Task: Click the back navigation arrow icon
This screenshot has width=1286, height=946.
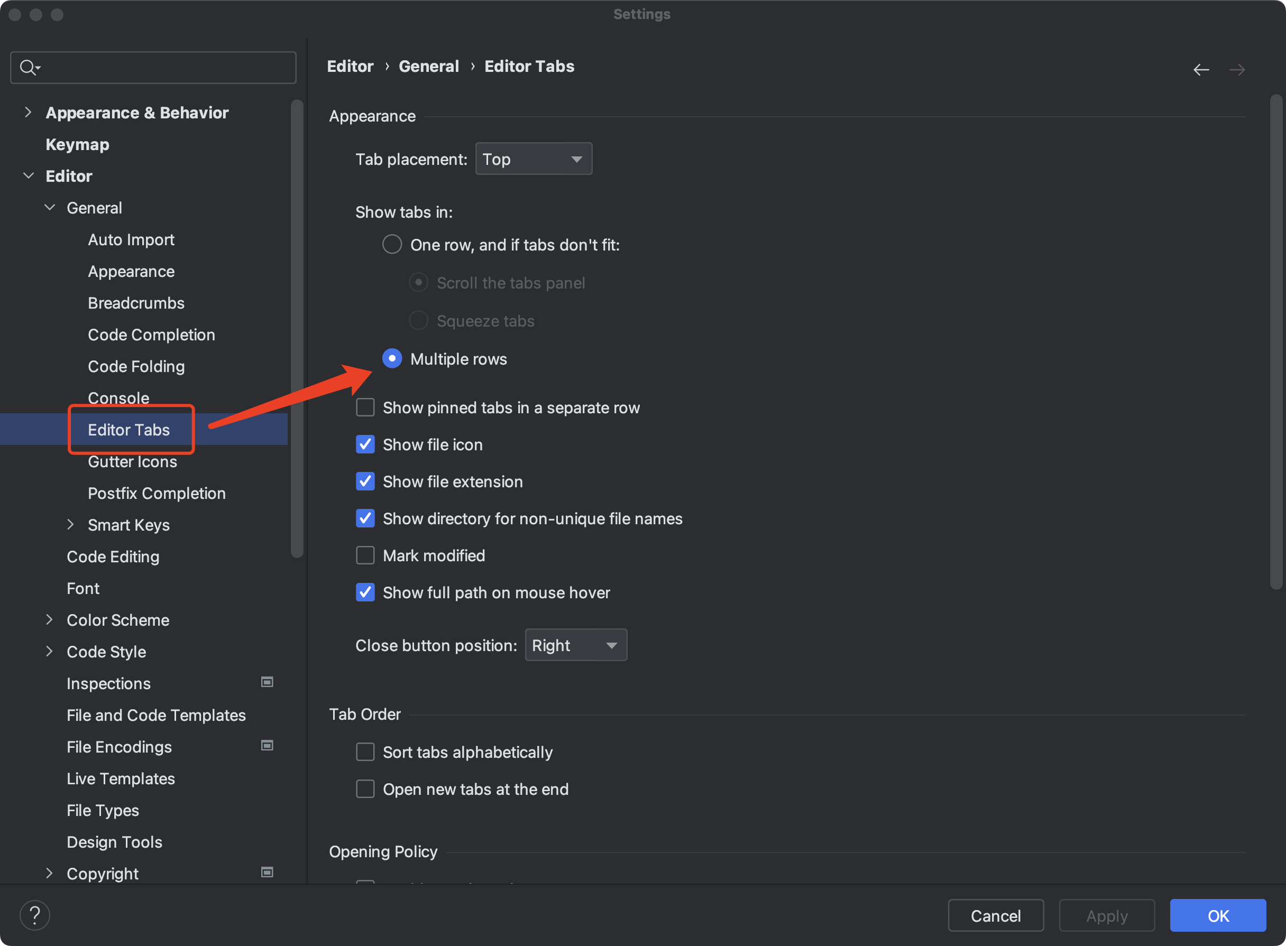Action: click(1202, 70)
